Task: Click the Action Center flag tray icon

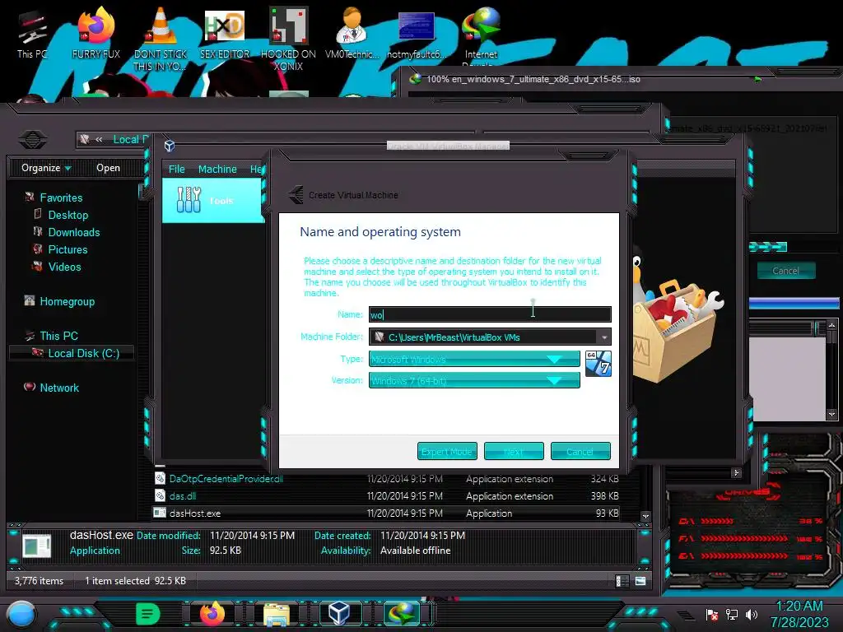Action: tap(712, 614)
